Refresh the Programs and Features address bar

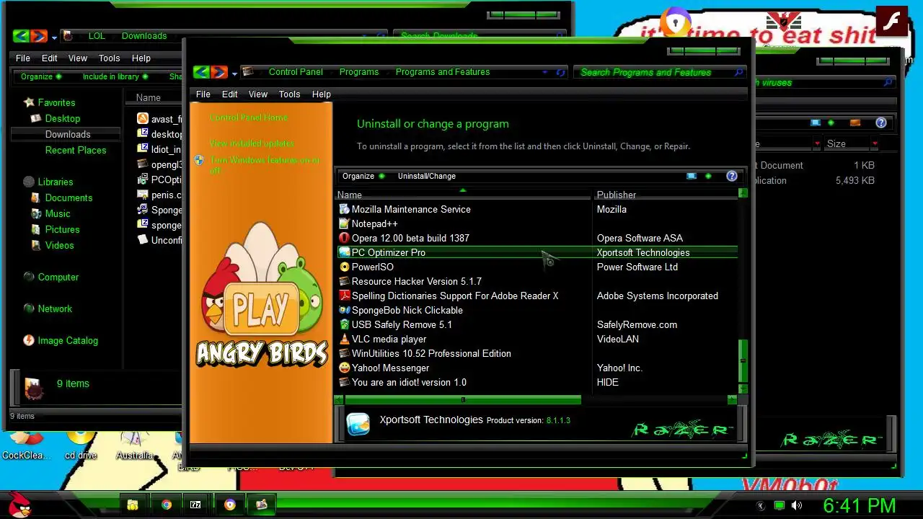[x=561, y=72]
